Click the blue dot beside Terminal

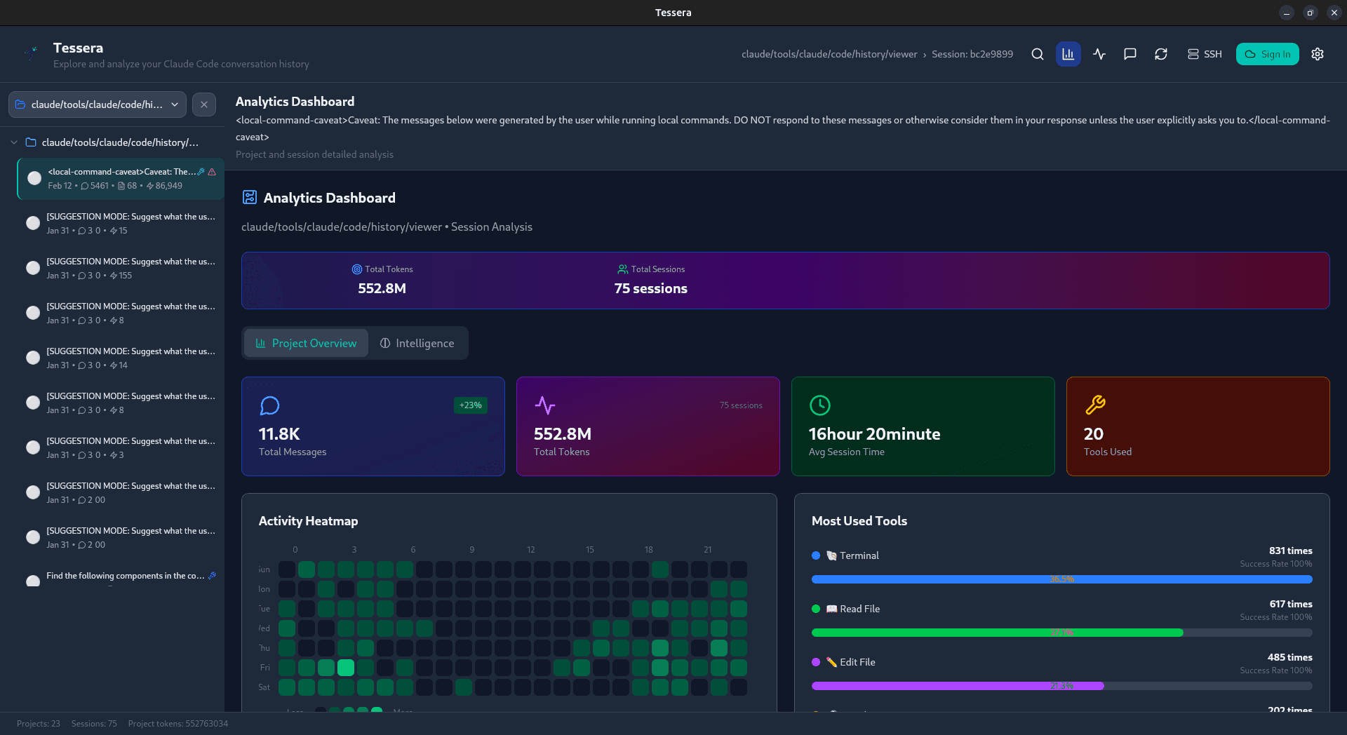point(816,555)
